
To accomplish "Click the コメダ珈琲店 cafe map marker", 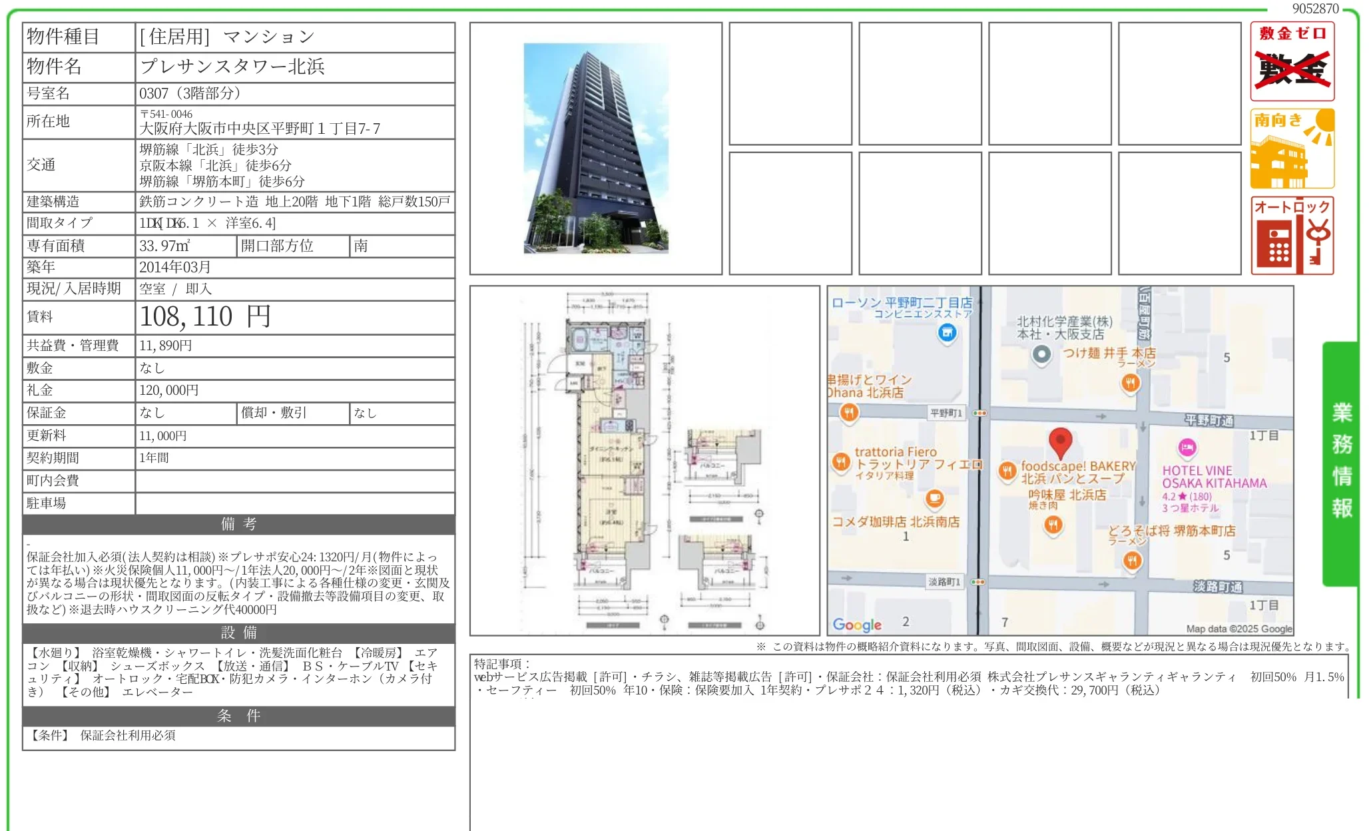I will [935, 498].
